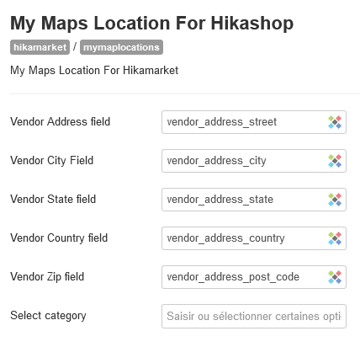Image resolution: width=360 pixels, height=347 pixels.
Task: Click the Select category label
Action: coord(48,316)
